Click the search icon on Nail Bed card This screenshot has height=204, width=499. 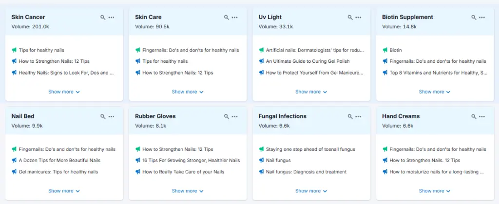pos(103,117)
